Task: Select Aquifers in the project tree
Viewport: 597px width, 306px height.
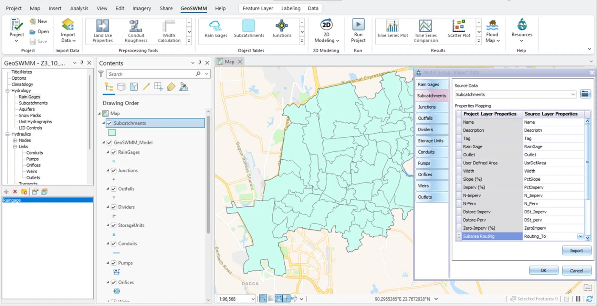Action: (27, 109)
